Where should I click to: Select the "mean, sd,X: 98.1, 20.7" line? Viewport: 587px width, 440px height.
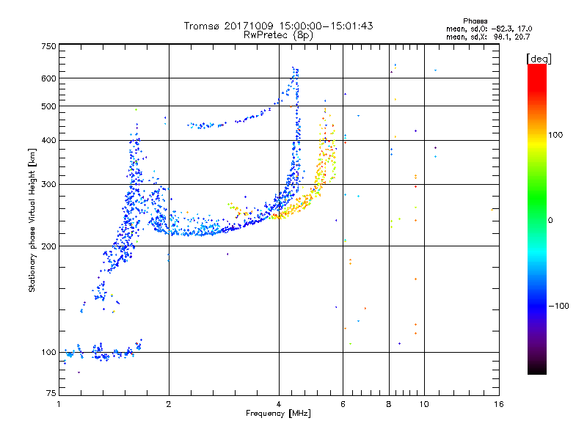point(488,37)
